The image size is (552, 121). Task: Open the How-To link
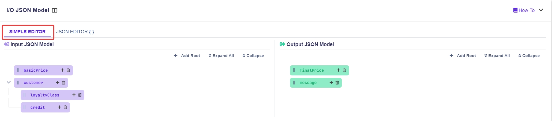point(524,10)
